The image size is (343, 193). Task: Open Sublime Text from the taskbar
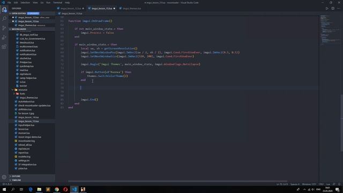(x=48, y=189)
